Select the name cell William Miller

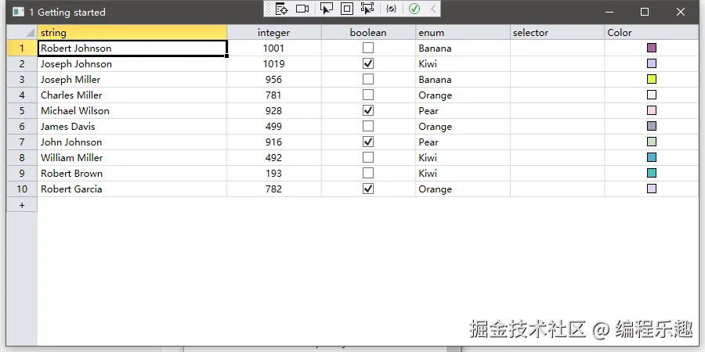(132, 157)
